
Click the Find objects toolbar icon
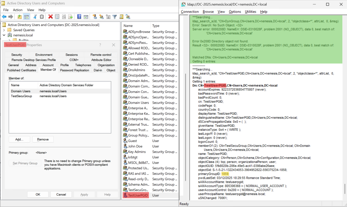(121, 16)
